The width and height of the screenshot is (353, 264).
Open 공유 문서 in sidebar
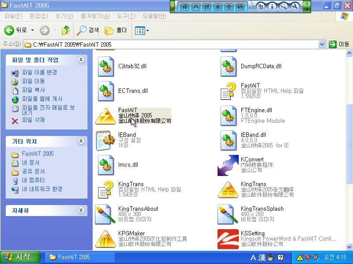click(x=34, y=171)
